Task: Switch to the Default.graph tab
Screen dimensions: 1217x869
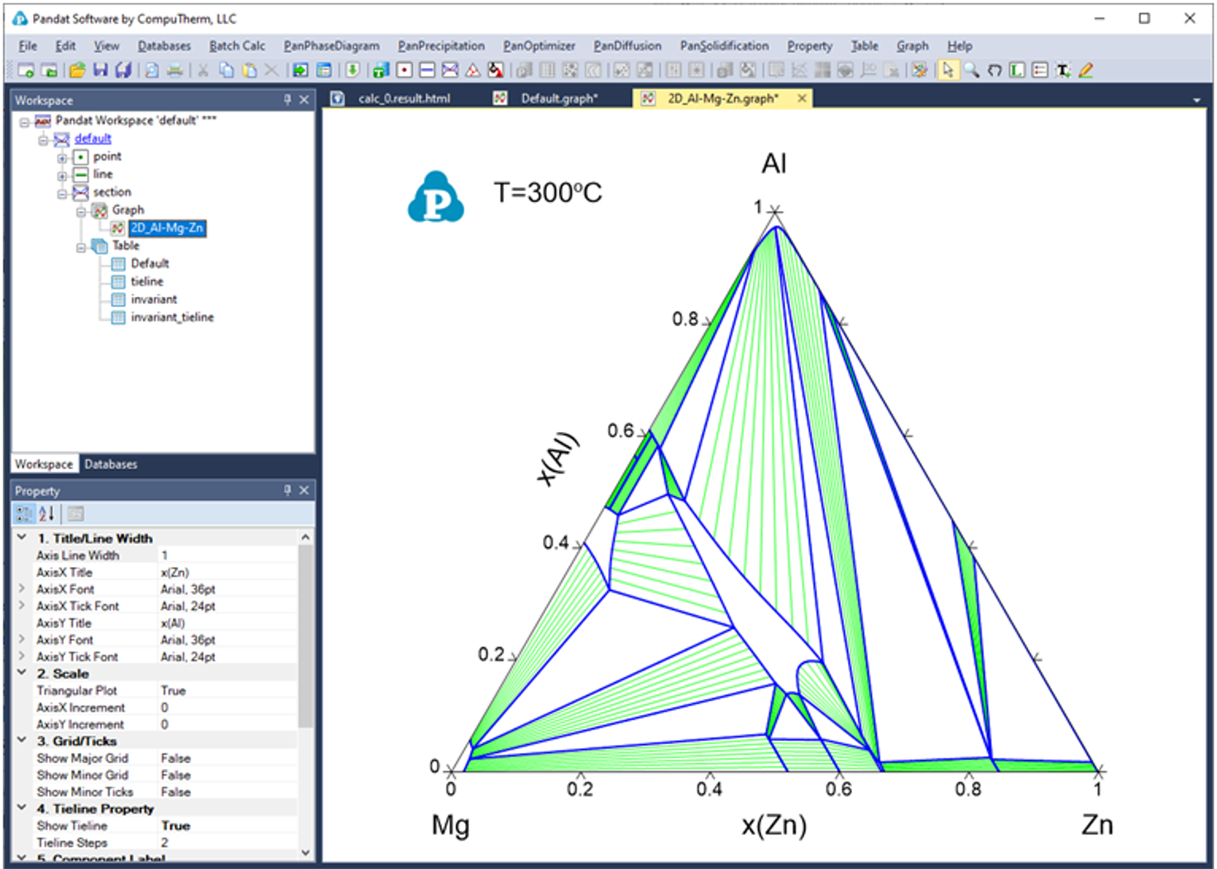Action: [x=558, y=98]
